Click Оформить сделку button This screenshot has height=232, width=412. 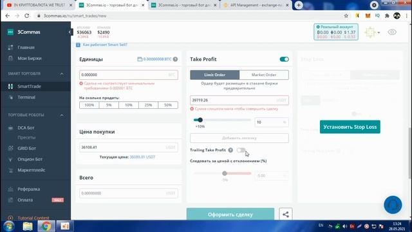click(x=230, y=215)
